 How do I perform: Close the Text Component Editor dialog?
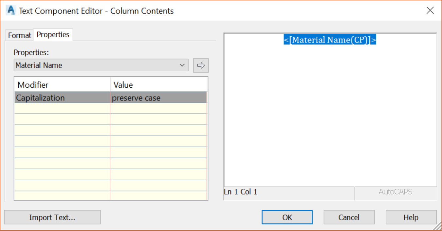coord(430,10)
